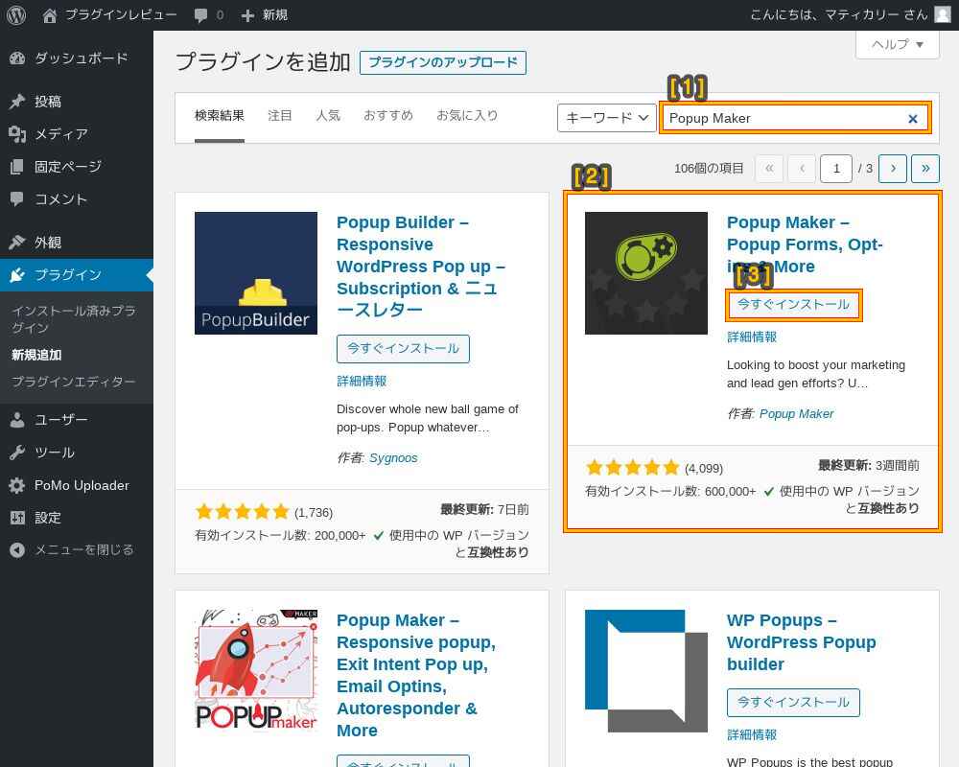Screen dimensions: 959x767
Task: Click the ダッシュボード gauge icon
Action: (x=17, y=58)
